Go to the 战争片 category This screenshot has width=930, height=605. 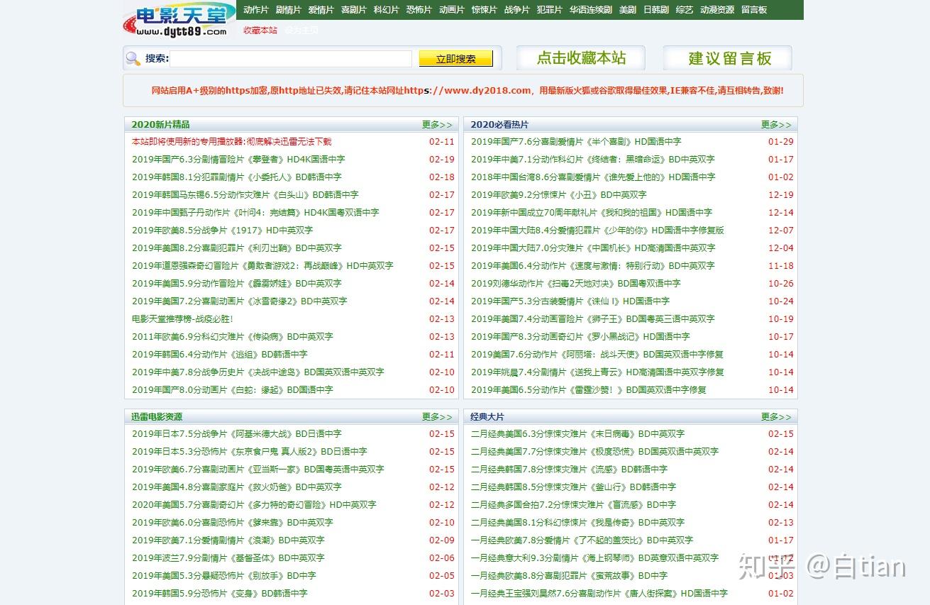[x=517, y=10]
